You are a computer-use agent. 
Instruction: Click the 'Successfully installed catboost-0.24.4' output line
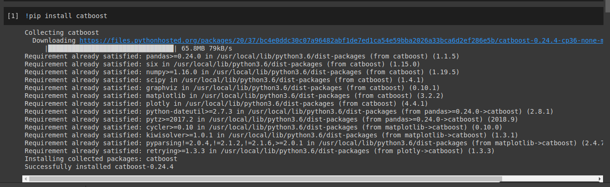pyautogui.click(x=99, y=167)
